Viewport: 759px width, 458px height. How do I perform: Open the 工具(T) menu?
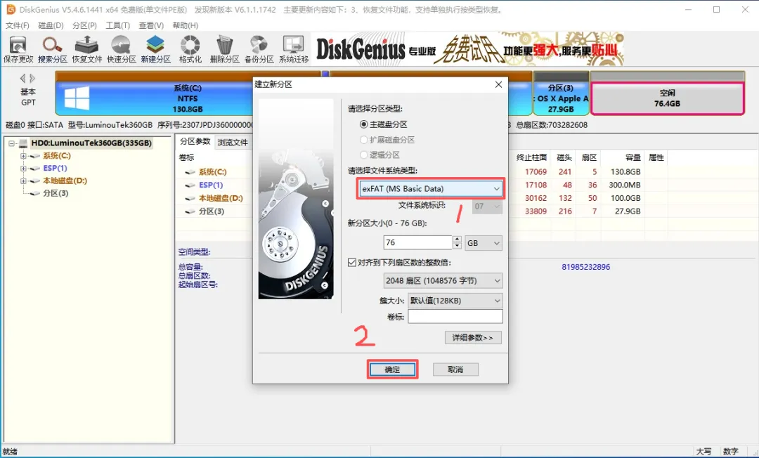click(x=117, y=25)
